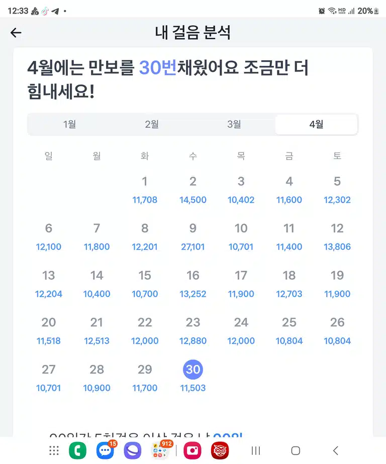Tap the 14,500 step count on day 2
The image size is (386, 464).
tap(193, 200)
